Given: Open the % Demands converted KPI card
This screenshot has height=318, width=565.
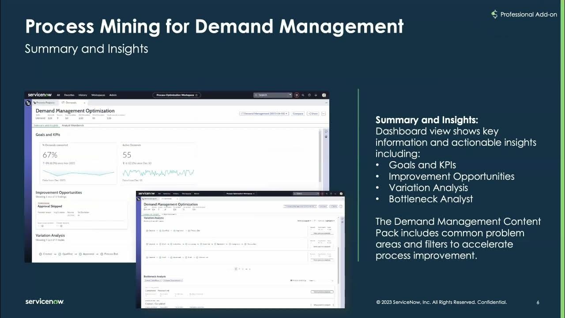Looking at the screenshot, I should coord(78,163).
